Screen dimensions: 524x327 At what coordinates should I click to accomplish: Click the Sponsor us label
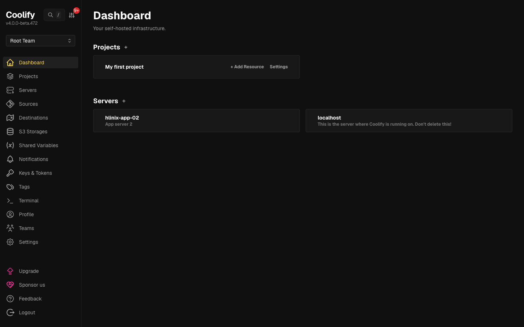point(32,285)
